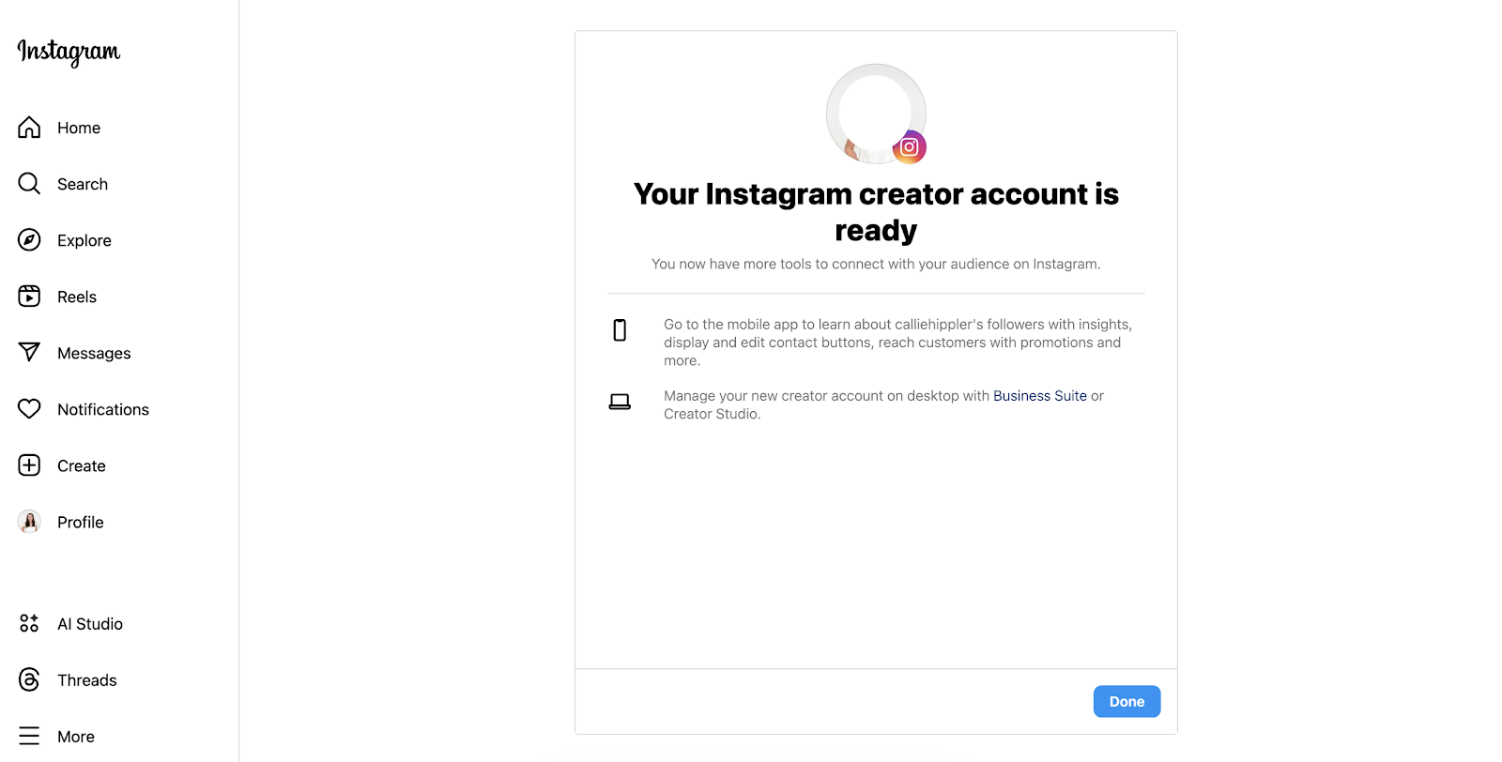Image resolution: width=1502 pixels, height=762 pixels.
Task: Open Reels via the clapper icon
Action: [x=29, y=297]
